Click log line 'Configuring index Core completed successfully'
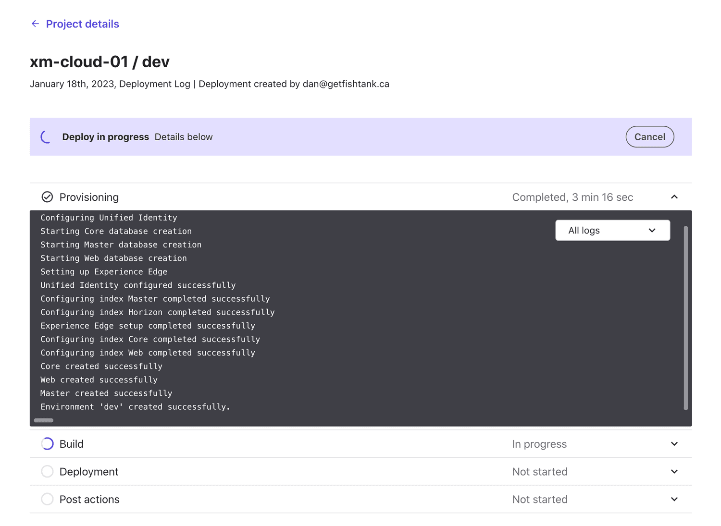Screen dimensions: 721x526 (x=150, y=339)
